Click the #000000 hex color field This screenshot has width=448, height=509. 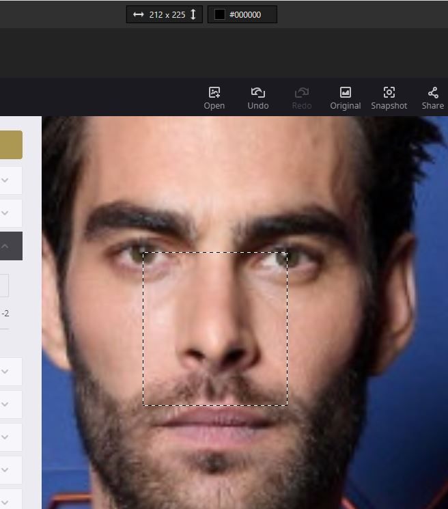pos(250,14)
